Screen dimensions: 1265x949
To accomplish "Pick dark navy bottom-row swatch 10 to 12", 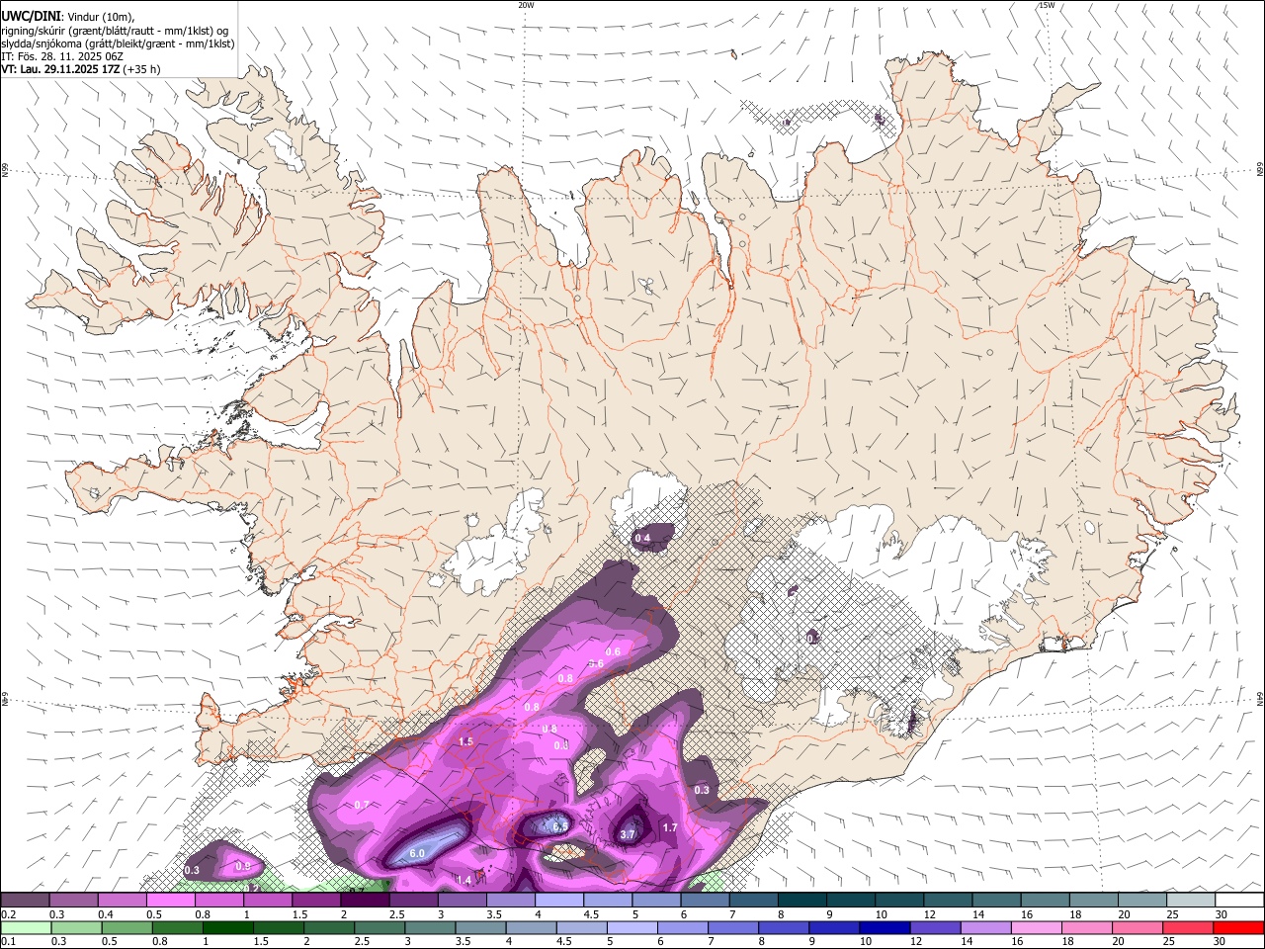I will (x=884, y=928).
